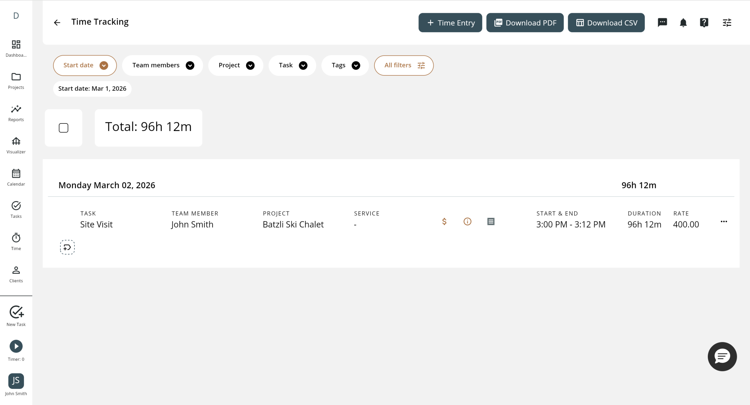Go to Reports in the sidebar

point(16,113)
